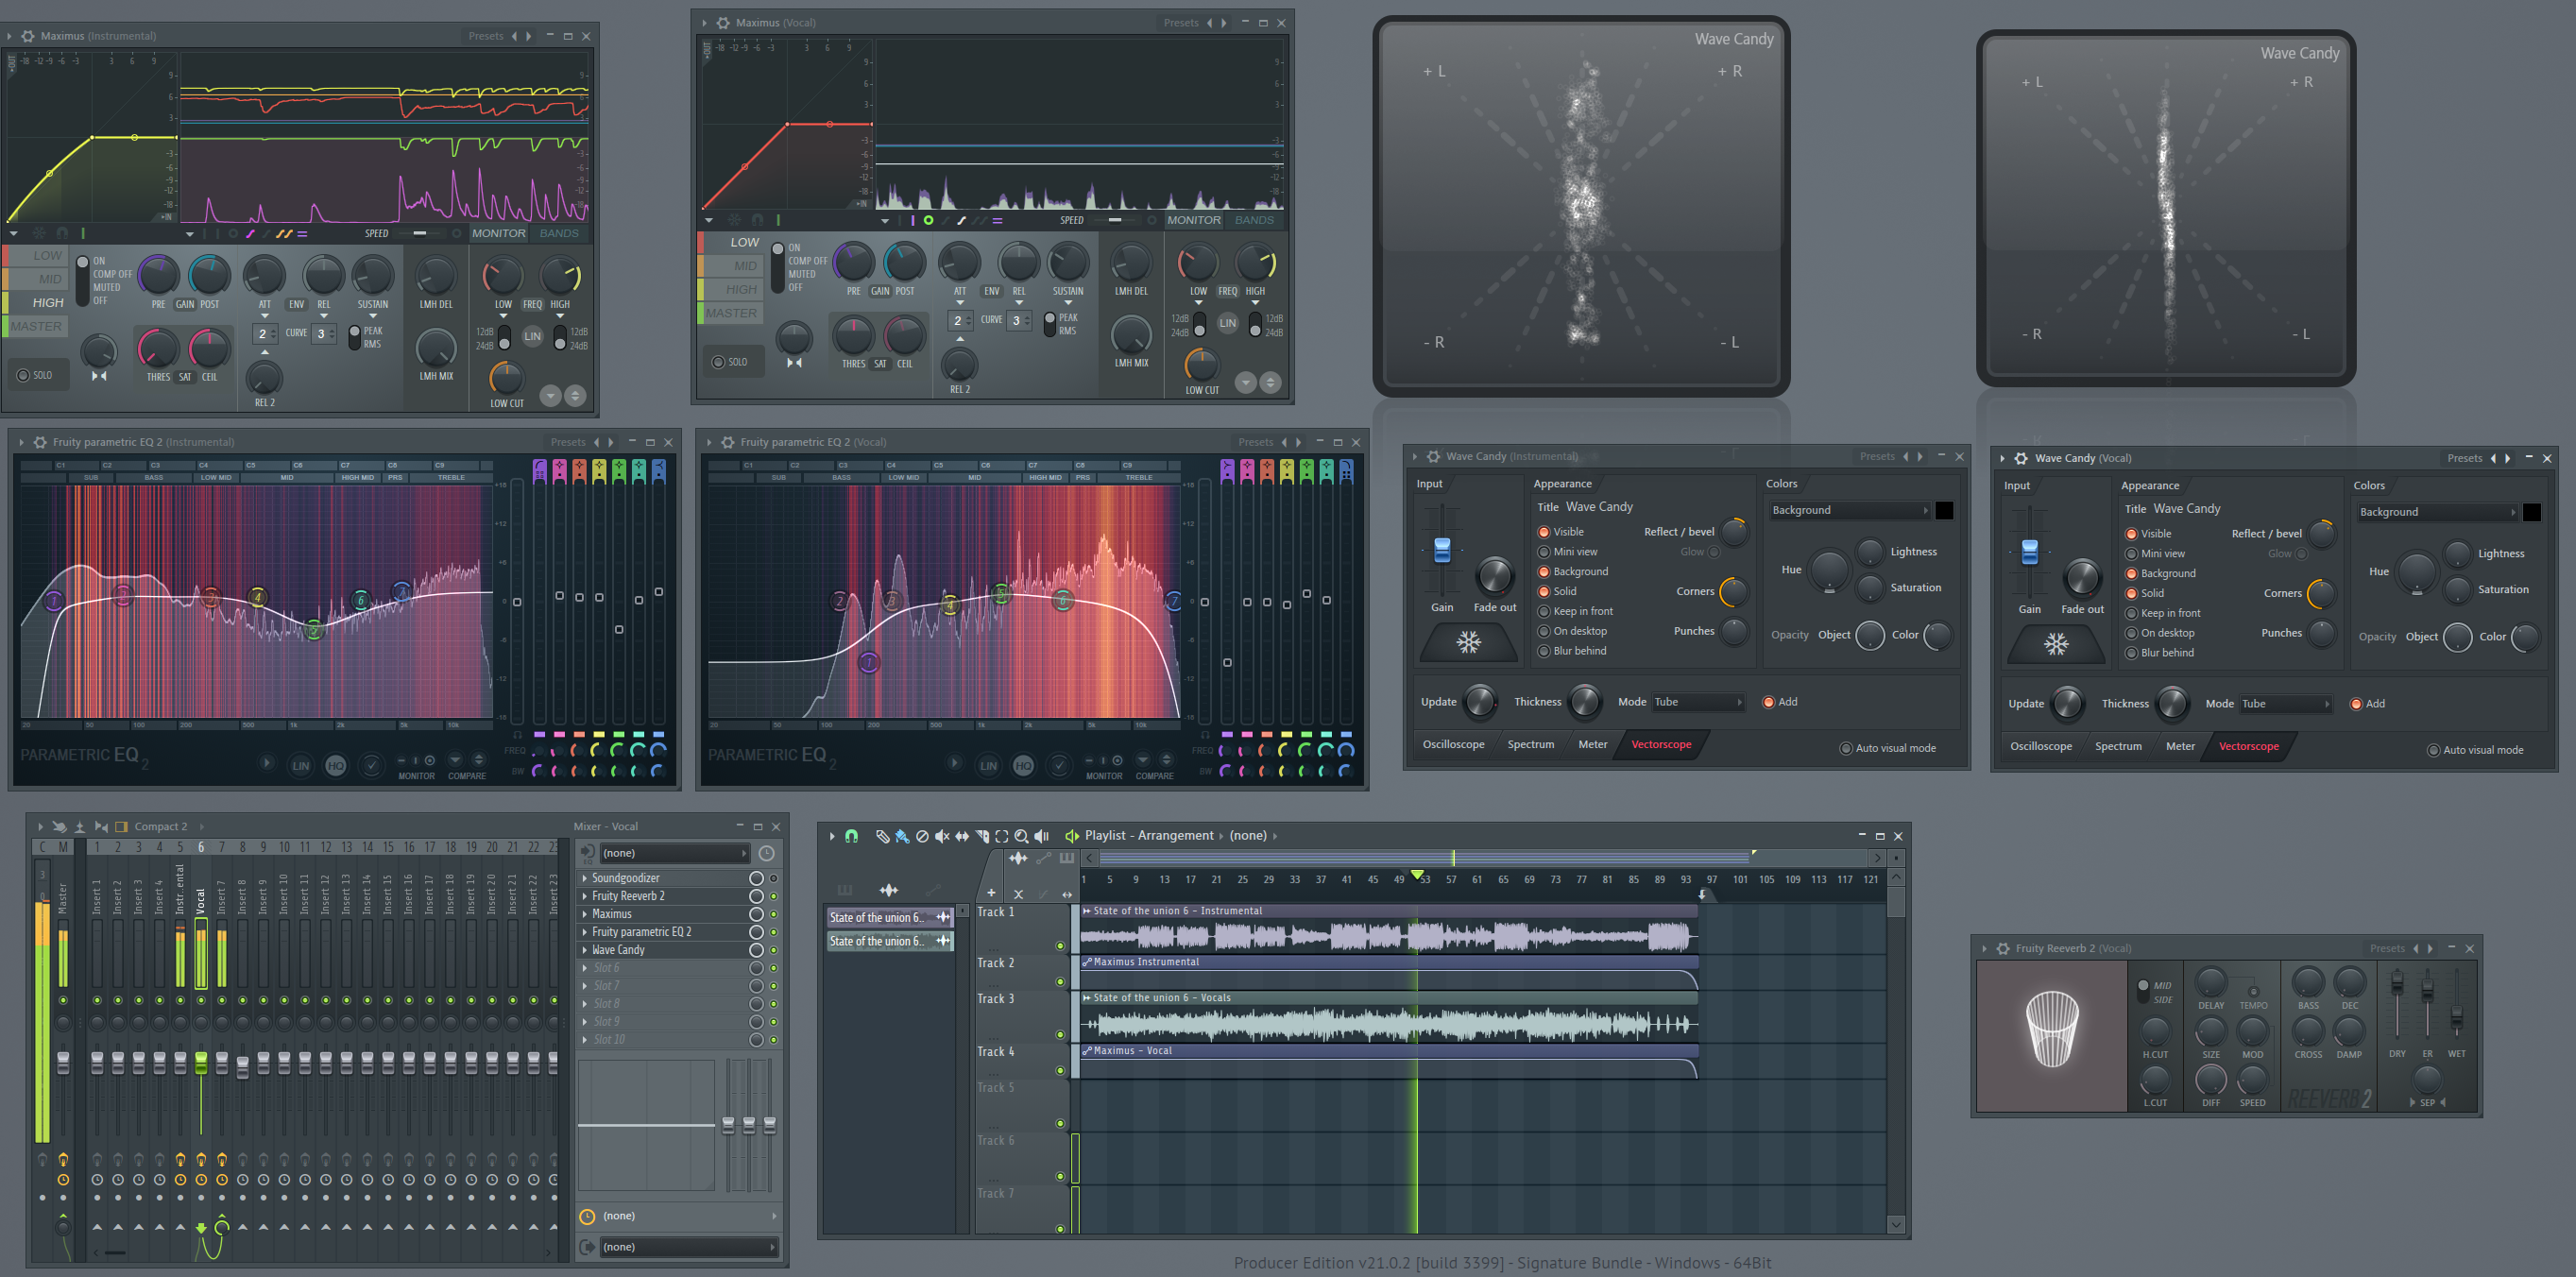Click BANDS button in Maximus (Vocal)
Viewport: 2576px width, 1277px height.
1254,220
